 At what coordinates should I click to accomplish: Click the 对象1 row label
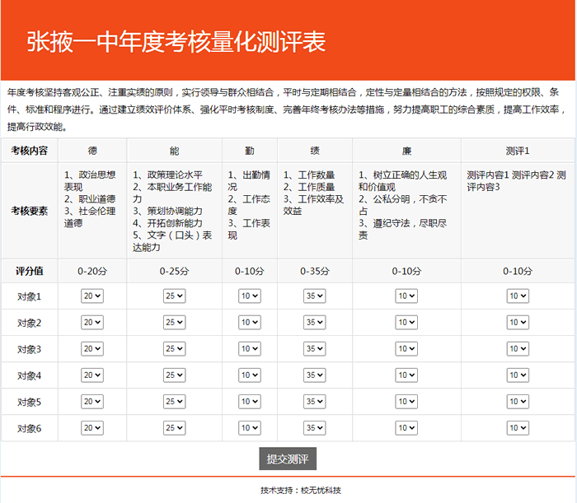29,296
